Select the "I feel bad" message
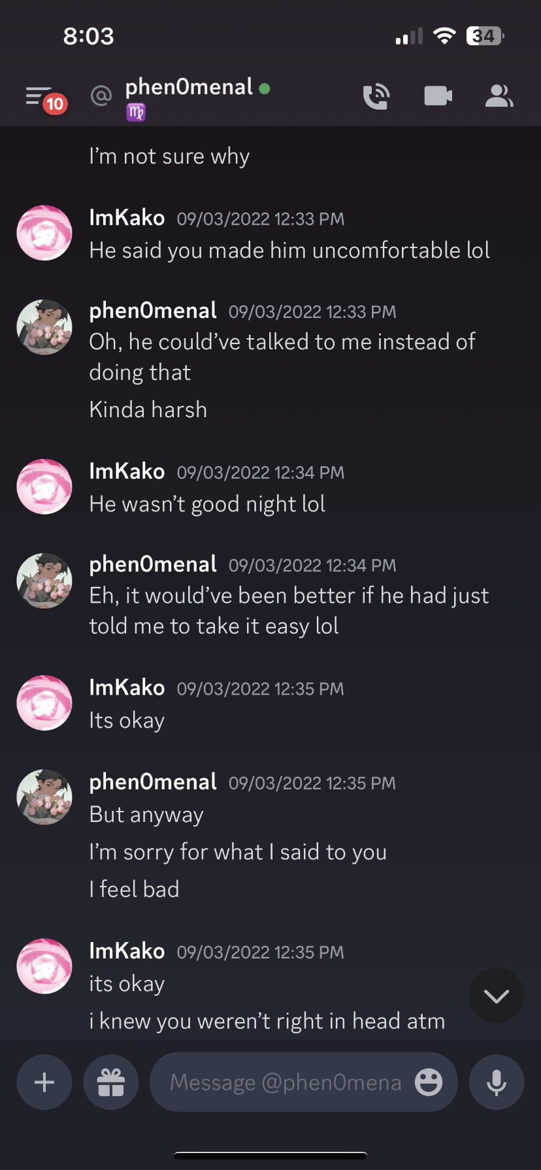Viewport: 541px width, 1170px height. 135,889
